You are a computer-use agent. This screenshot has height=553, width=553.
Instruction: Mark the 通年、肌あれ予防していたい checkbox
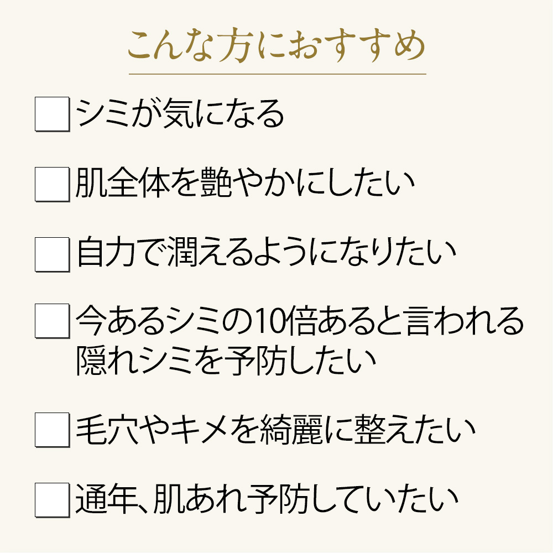coord(52,500)
